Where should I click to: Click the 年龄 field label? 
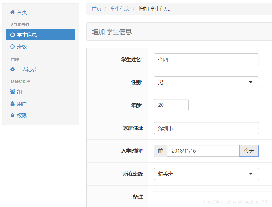tap(137, 105)
